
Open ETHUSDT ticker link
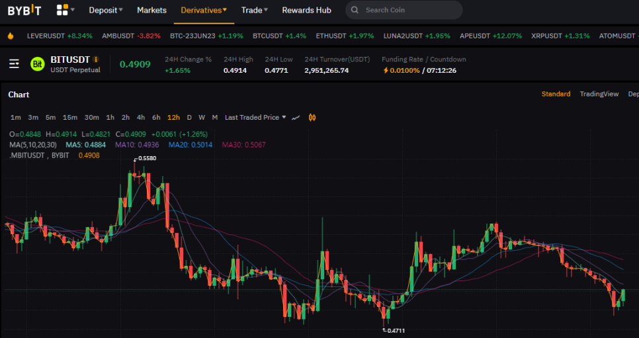pos(345,36)
